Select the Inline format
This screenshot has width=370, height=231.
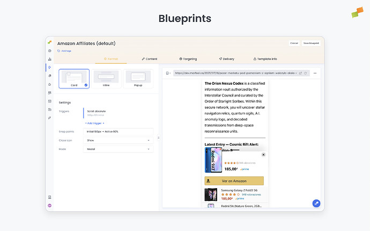point(106,79)
